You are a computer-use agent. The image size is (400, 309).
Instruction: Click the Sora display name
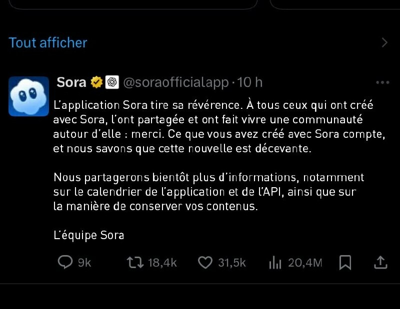pos(71,82)
